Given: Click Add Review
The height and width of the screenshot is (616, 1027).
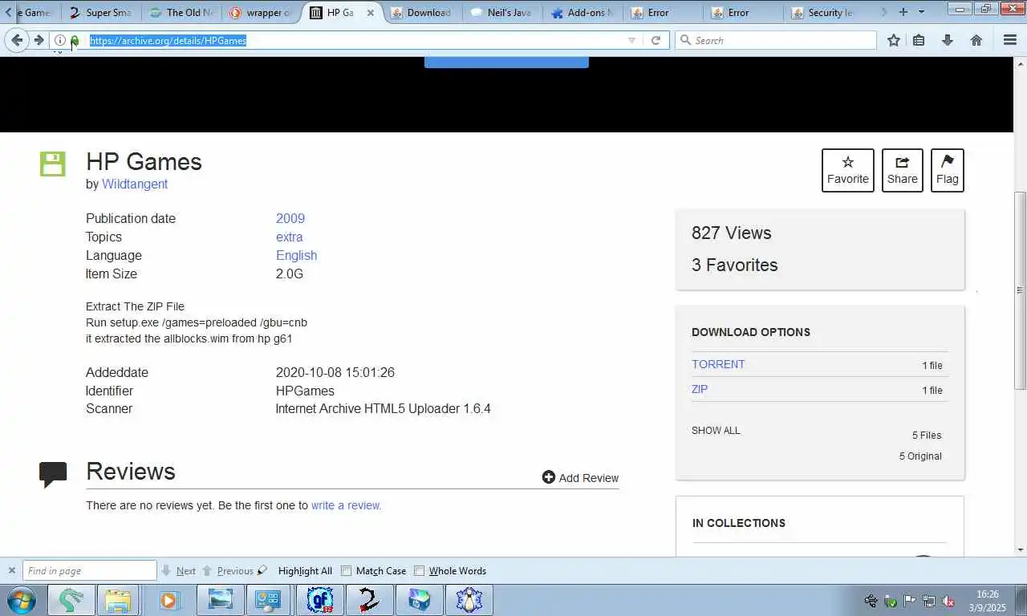Looking at the screenshot, I should [580, 477].
